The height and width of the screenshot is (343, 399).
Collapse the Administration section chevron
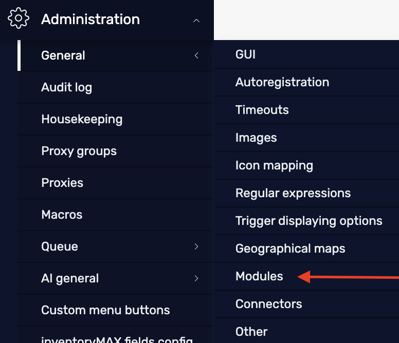[x=196, y=20]
